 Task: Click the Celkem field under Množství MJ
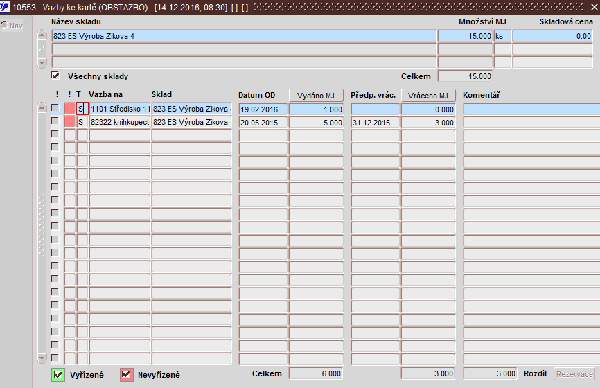pos(465,76)
